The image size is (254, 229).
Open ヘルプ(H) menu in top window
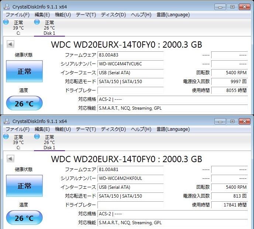point(141,15)
